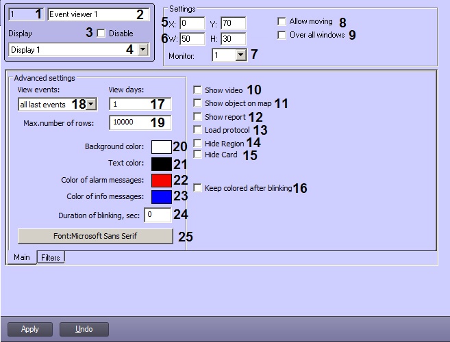Select the Main tab
Viewport: 450px width, 342px height.
click(21, 258)
